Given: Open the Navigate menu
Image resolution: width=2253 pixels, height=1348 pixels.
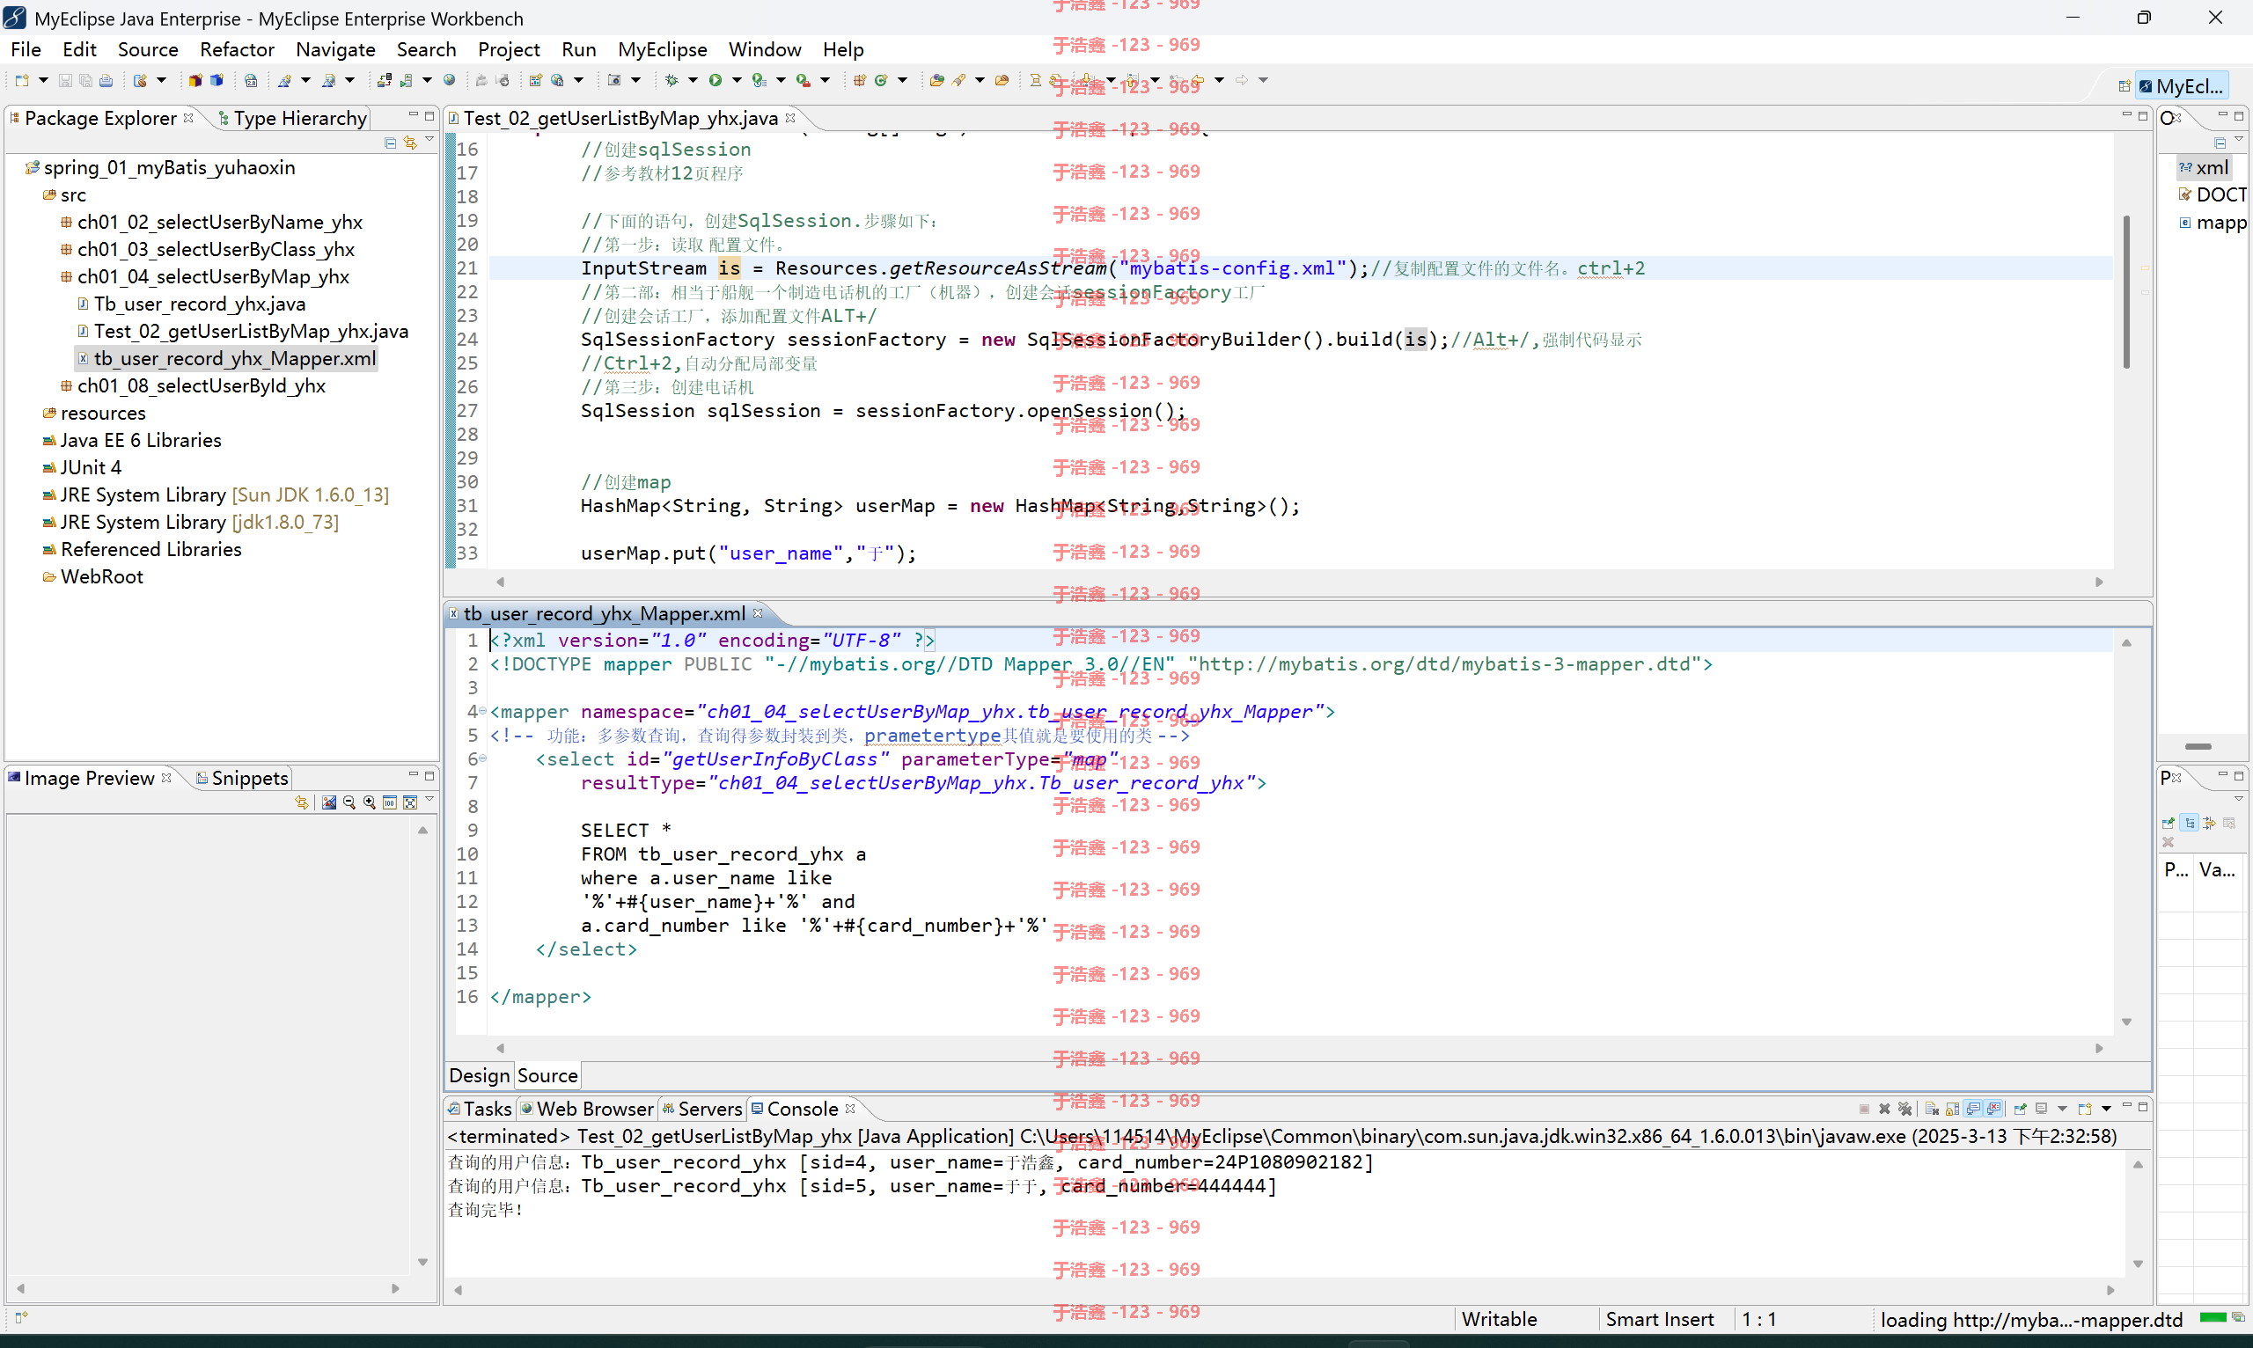Looking at the screenshot, I should tap(335, 49).
